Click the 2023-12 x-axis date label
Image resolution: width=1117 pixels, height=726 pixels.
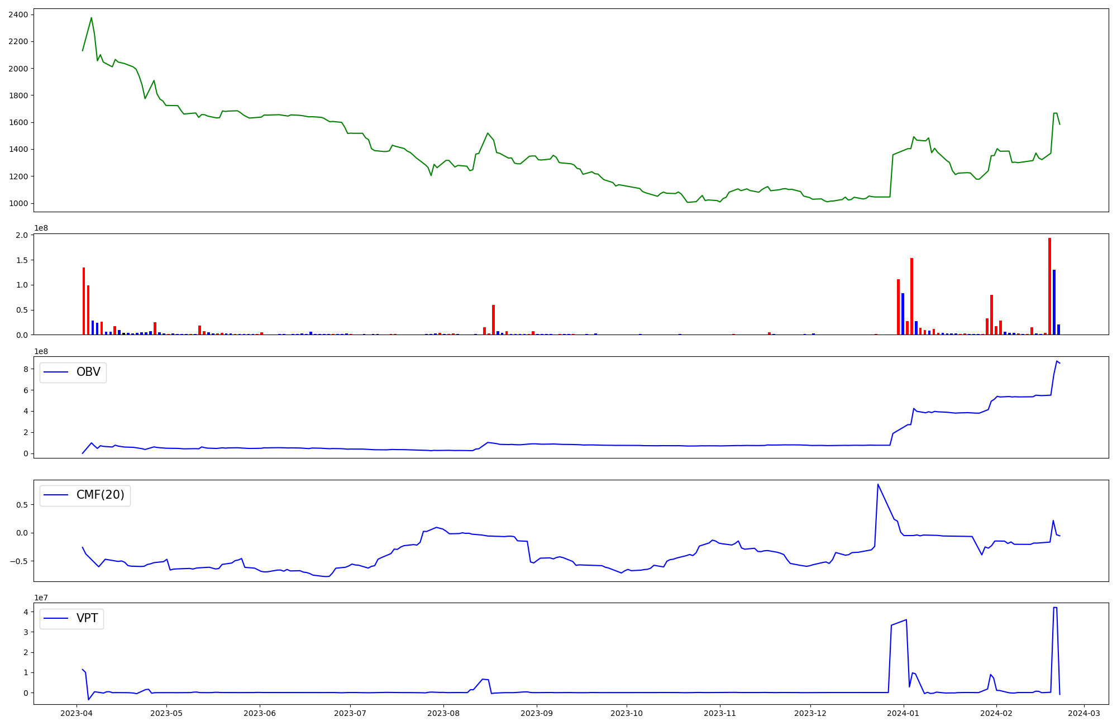[810, 713]
